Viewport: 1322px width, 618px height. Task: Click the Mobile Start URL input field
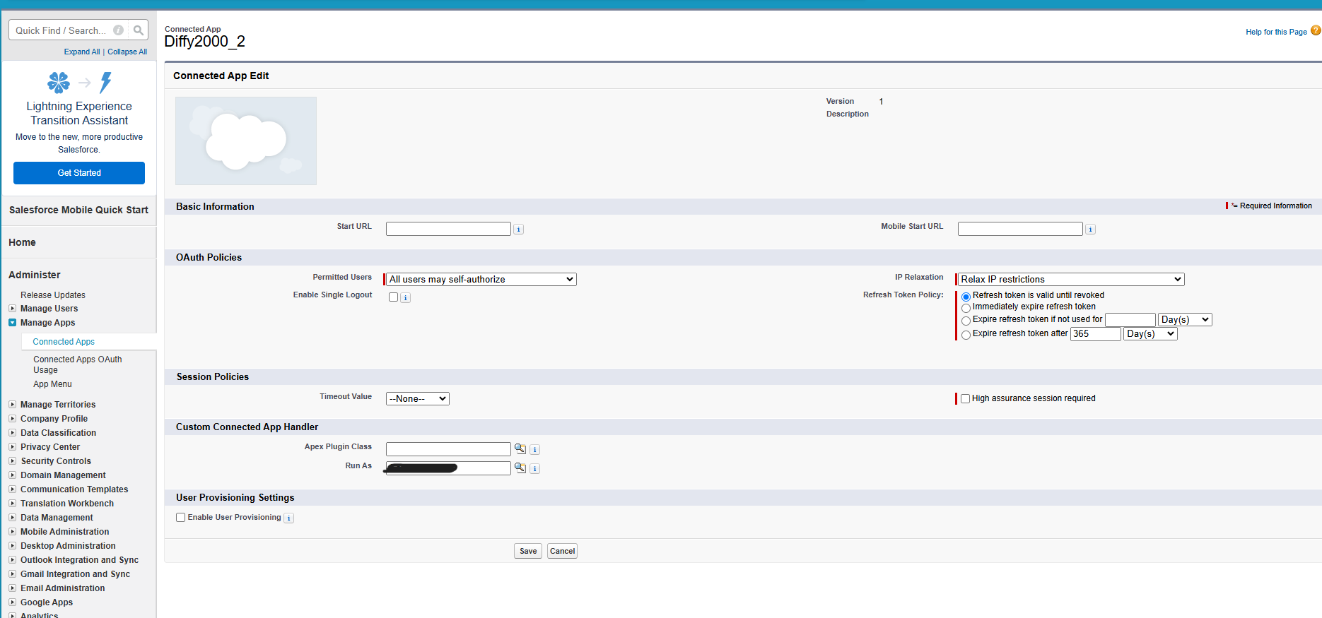(x=1020, y=229)
